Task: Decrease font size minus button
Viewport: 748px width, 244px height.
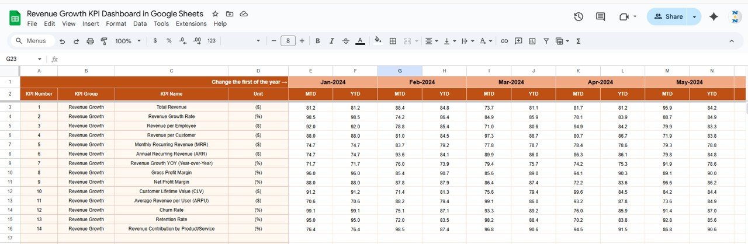Action: pyautogui.click(x=273, y=41)
